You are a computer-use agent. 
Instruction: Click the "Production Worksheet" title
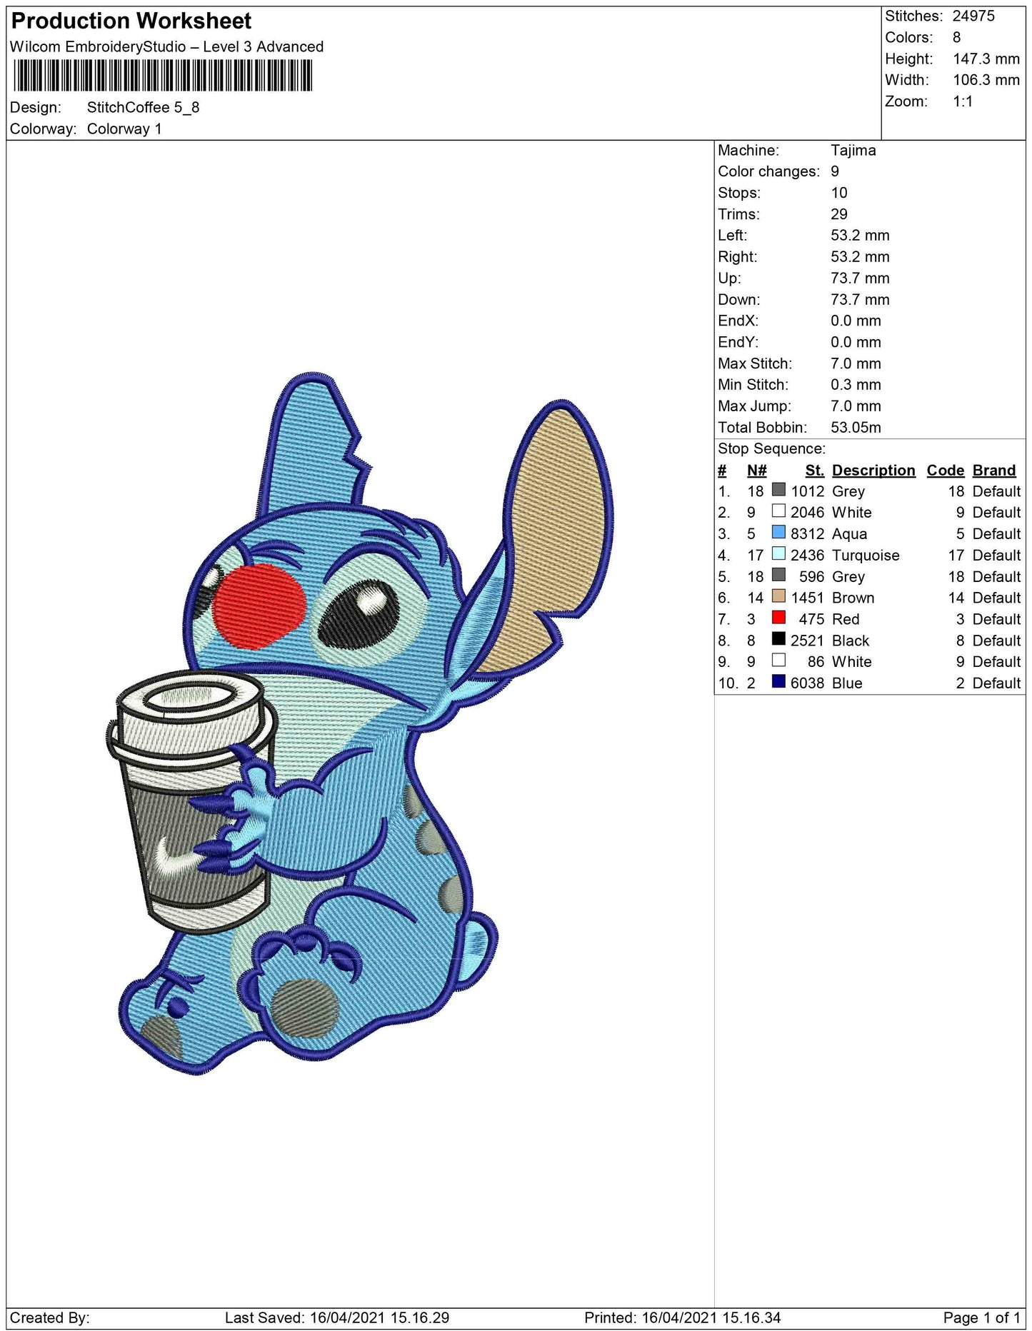pyautogui.click(x=131, y=21)
